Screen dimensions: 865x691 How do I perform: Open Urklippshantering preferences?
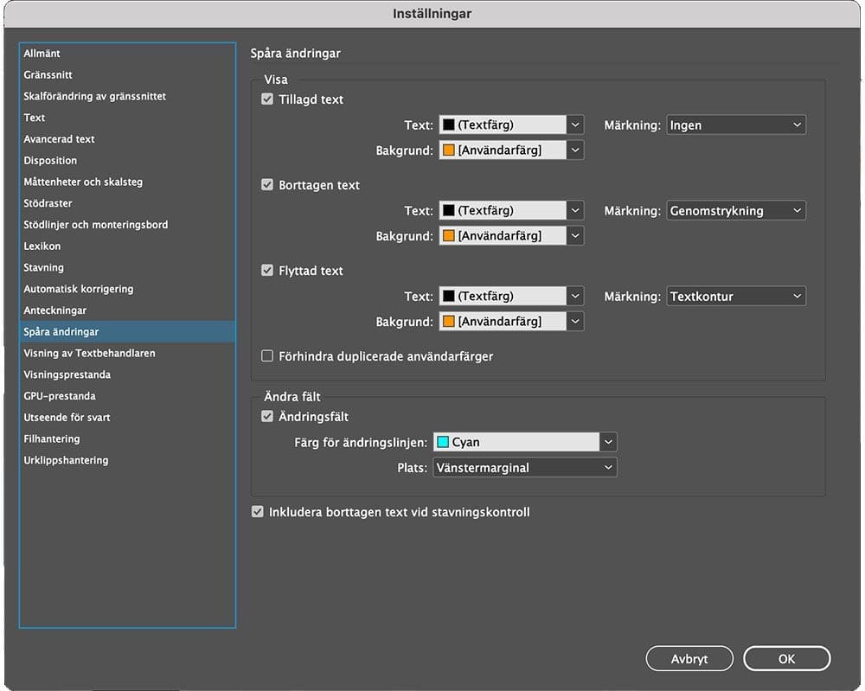[127, 460]
